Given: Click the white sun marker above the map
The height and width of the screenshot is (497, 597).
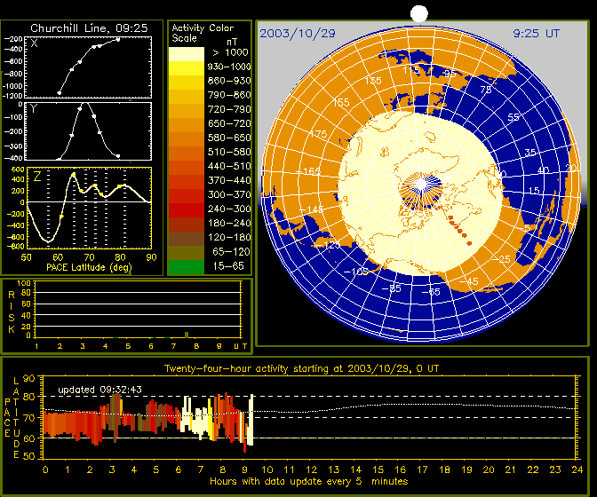Looking at the screenshot, I should click(419, 12).
